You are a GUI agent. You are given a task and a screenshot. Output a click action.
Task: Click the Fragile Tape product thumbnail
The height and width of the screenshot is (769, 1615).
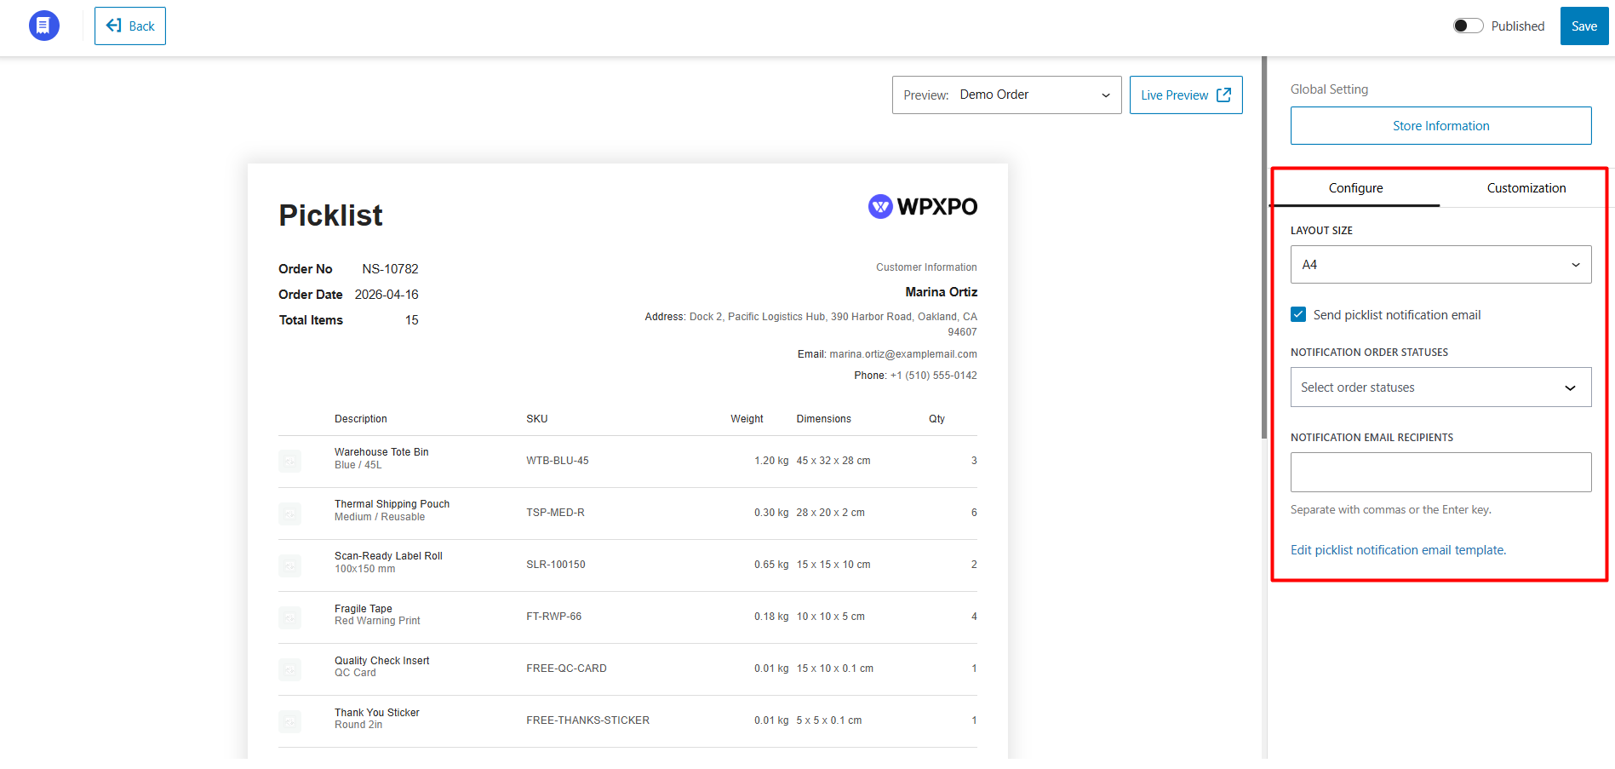pyautogui.click(x=289, y=617)
